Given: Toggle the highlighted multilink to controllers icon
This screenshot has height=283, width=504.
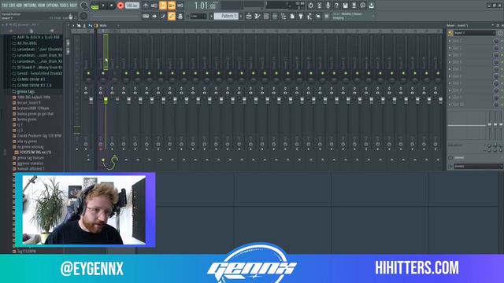Looking at the screenshot, I should pyautogui.click(x=172, y=16).
